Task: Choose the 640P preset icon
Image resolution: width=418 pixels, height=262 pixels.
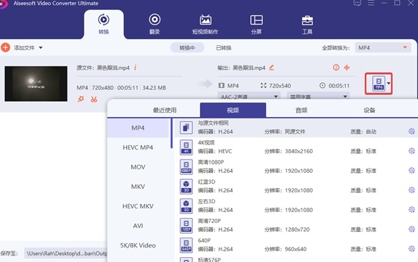Action: (x=186, y=245)
